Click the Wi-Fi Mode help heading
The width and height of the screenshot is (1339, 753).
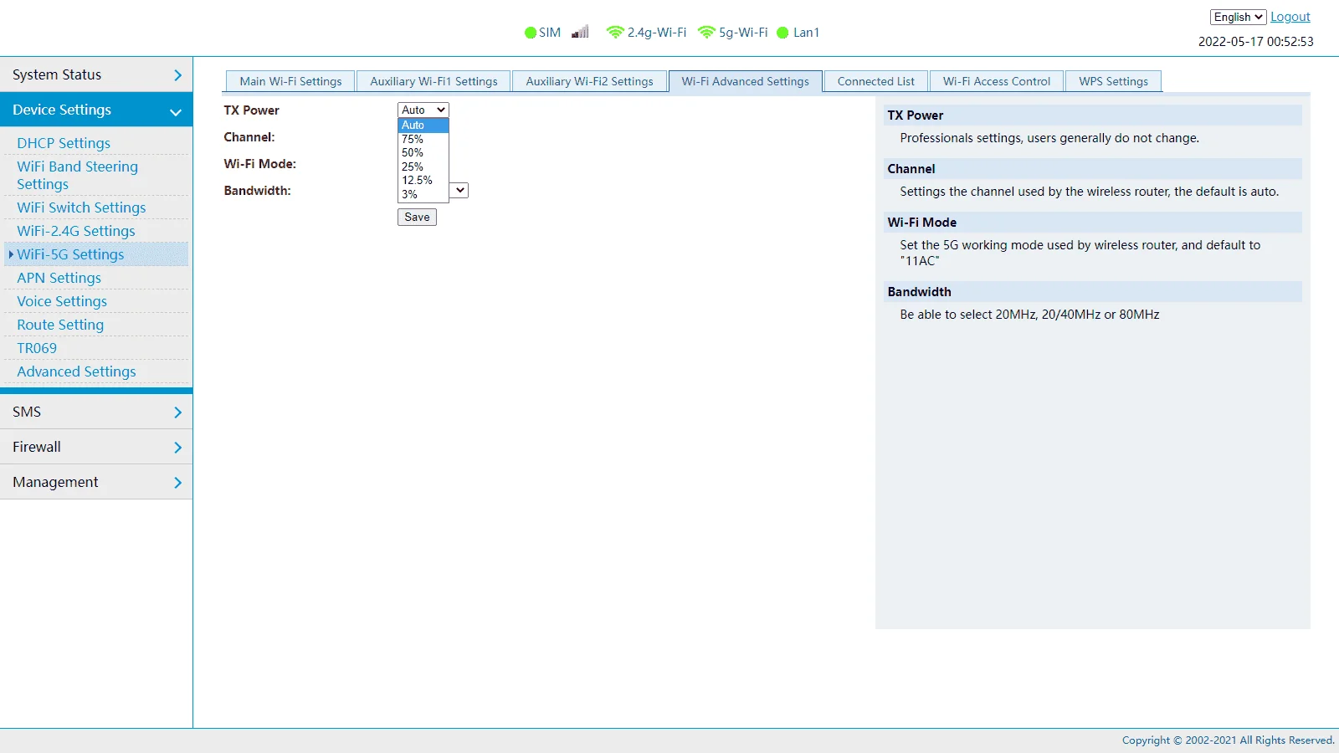point(922,223)
